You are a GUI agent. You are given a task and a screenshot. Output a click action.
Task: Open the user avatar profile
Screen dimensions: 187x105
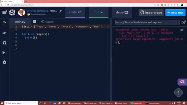[x=21, y=13]
